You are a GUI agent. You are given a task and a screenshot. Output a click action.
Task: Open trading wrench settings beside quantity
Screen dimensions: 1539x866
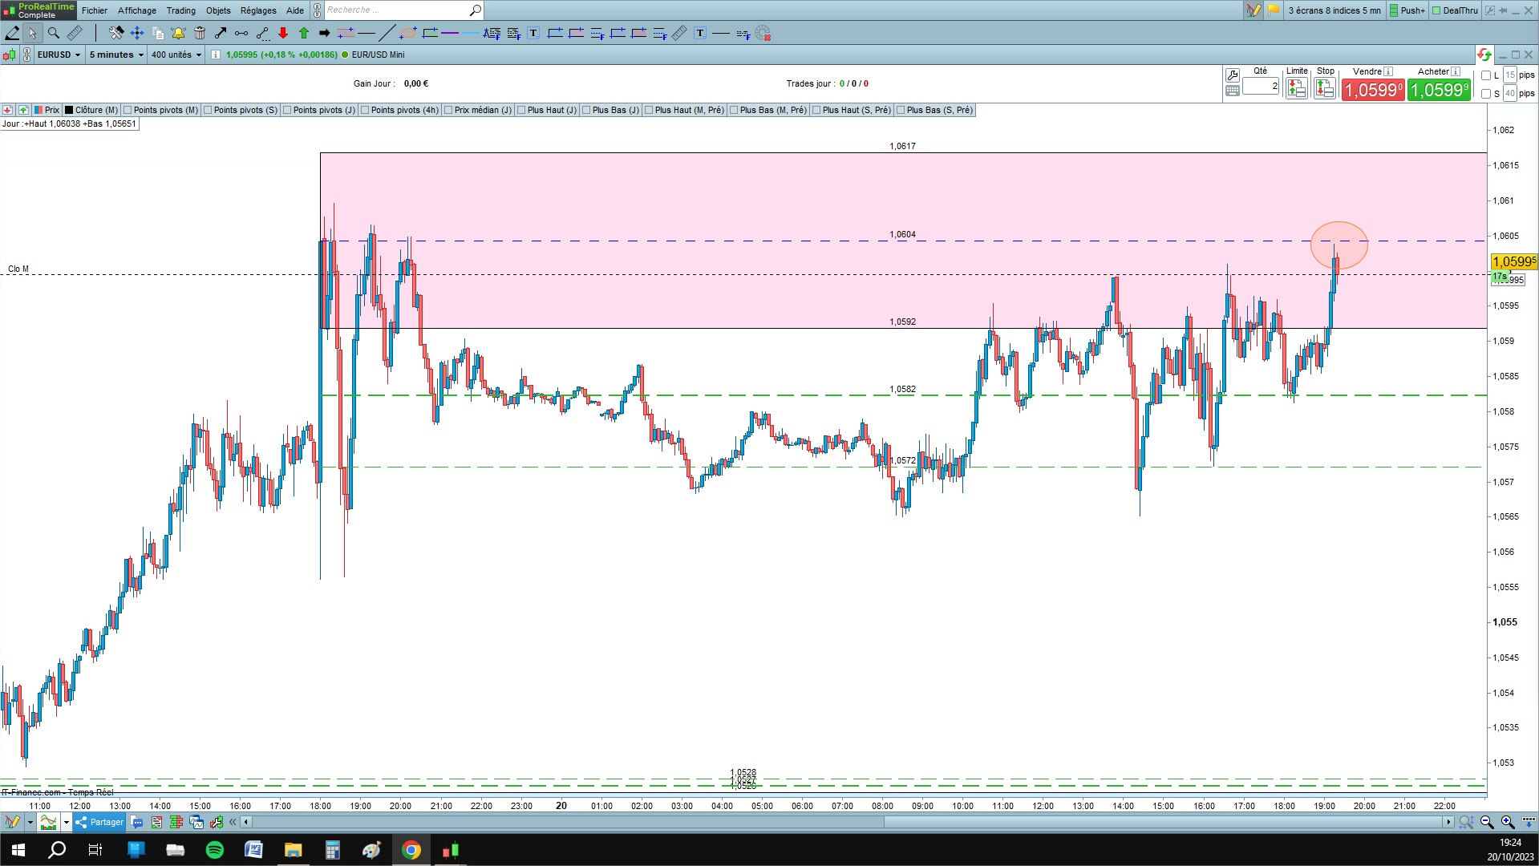(x=1233, y=75)
